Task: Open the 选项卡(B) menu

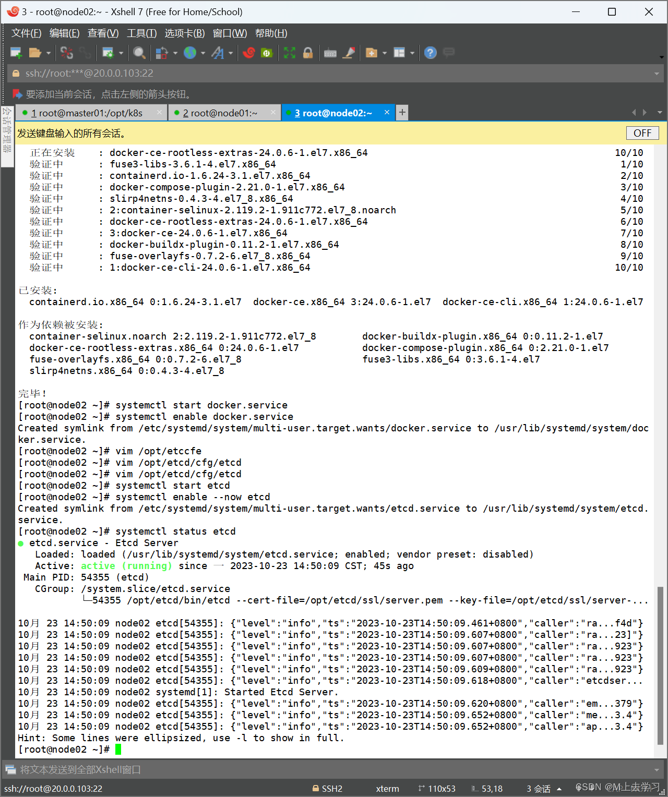Action: [x=185, y=33]
